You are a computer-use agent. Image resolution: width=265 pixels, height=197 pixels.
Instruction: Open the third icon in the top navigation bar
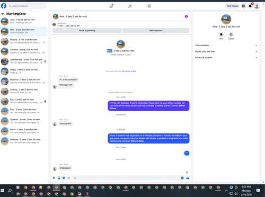pos(149,6)
